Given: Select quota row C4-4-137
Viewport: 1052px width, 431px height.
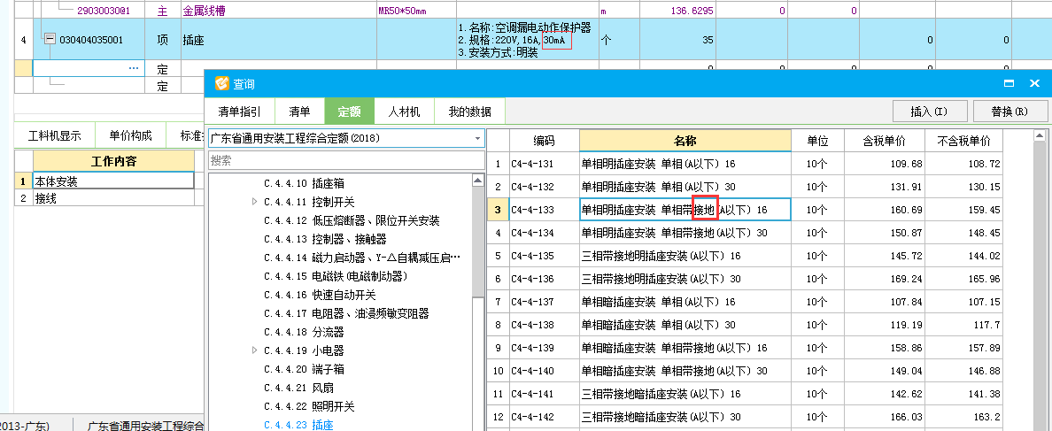Looking at the screenshot, I should coord(745,302).
